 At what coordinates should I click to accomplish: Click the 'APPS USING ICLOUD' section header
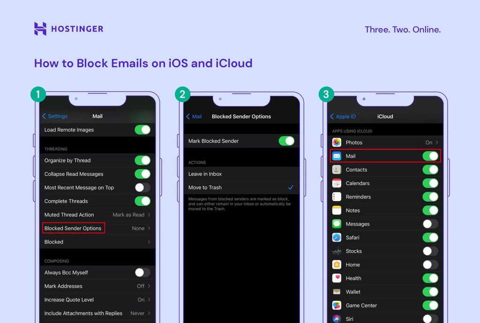click(352, 131)
